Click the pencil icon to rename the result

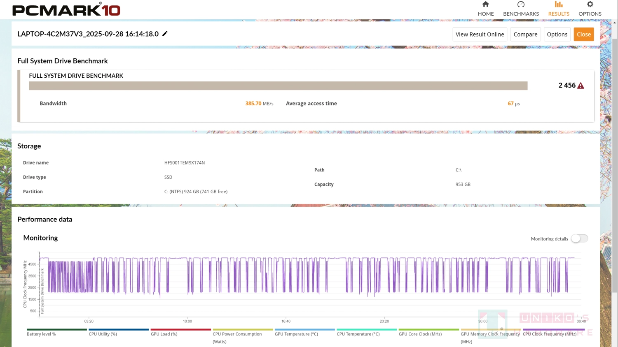165,34
